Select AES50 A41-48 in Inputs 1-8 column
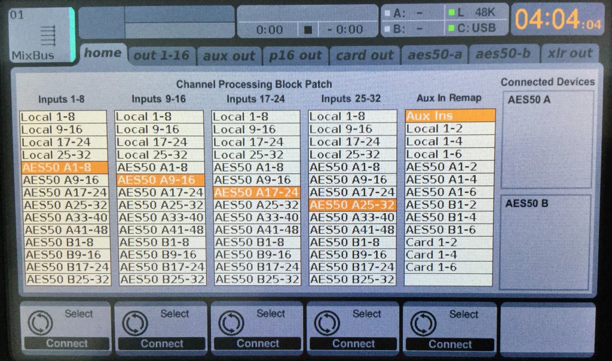This screenshot has width=612, height=361. click(x=66, y=230)
